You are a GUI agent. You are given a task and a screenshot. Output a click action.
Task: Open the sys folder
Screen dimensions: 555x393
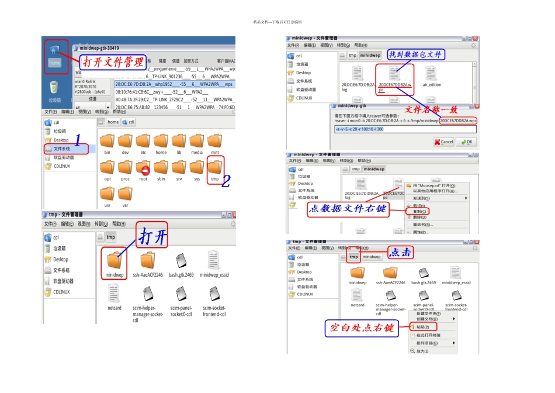coord(197,170)
